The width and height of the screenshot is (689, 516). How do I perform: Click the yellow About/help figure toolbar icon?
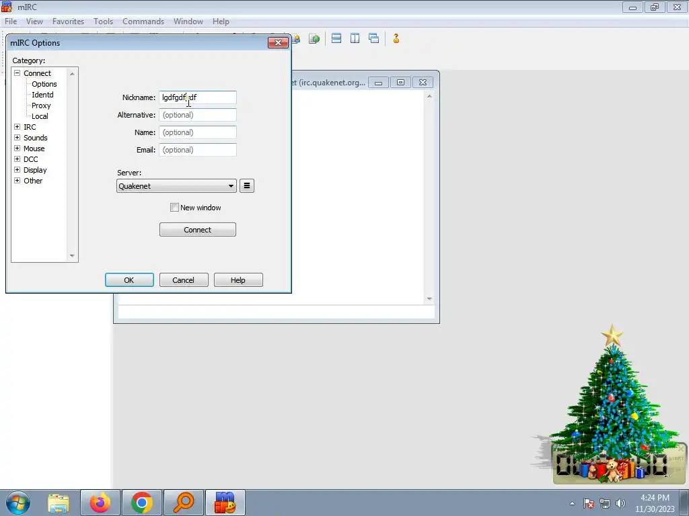(x=396, y=38)
